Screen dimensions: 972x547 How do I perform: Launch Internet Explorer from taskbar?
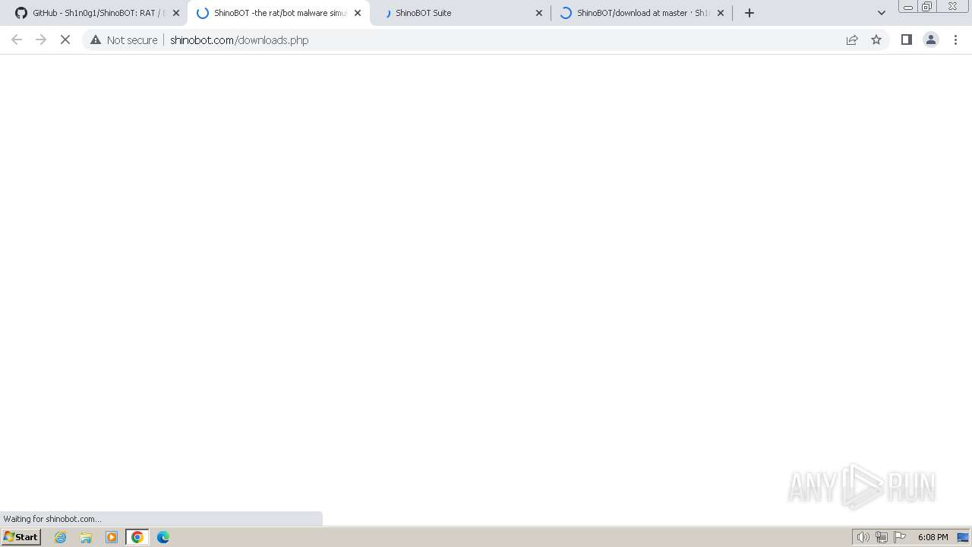point(61,537)
